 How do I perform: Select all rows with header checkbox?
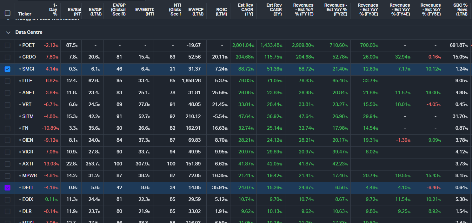[8, 13]
